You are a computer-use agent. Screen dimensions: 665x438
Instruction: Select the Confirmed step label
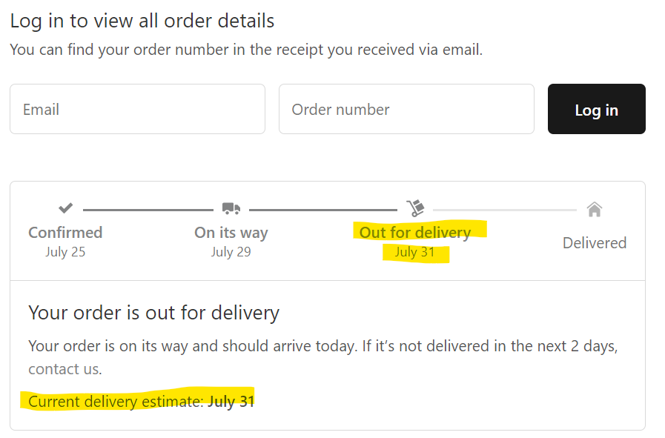tap(65, 233)
